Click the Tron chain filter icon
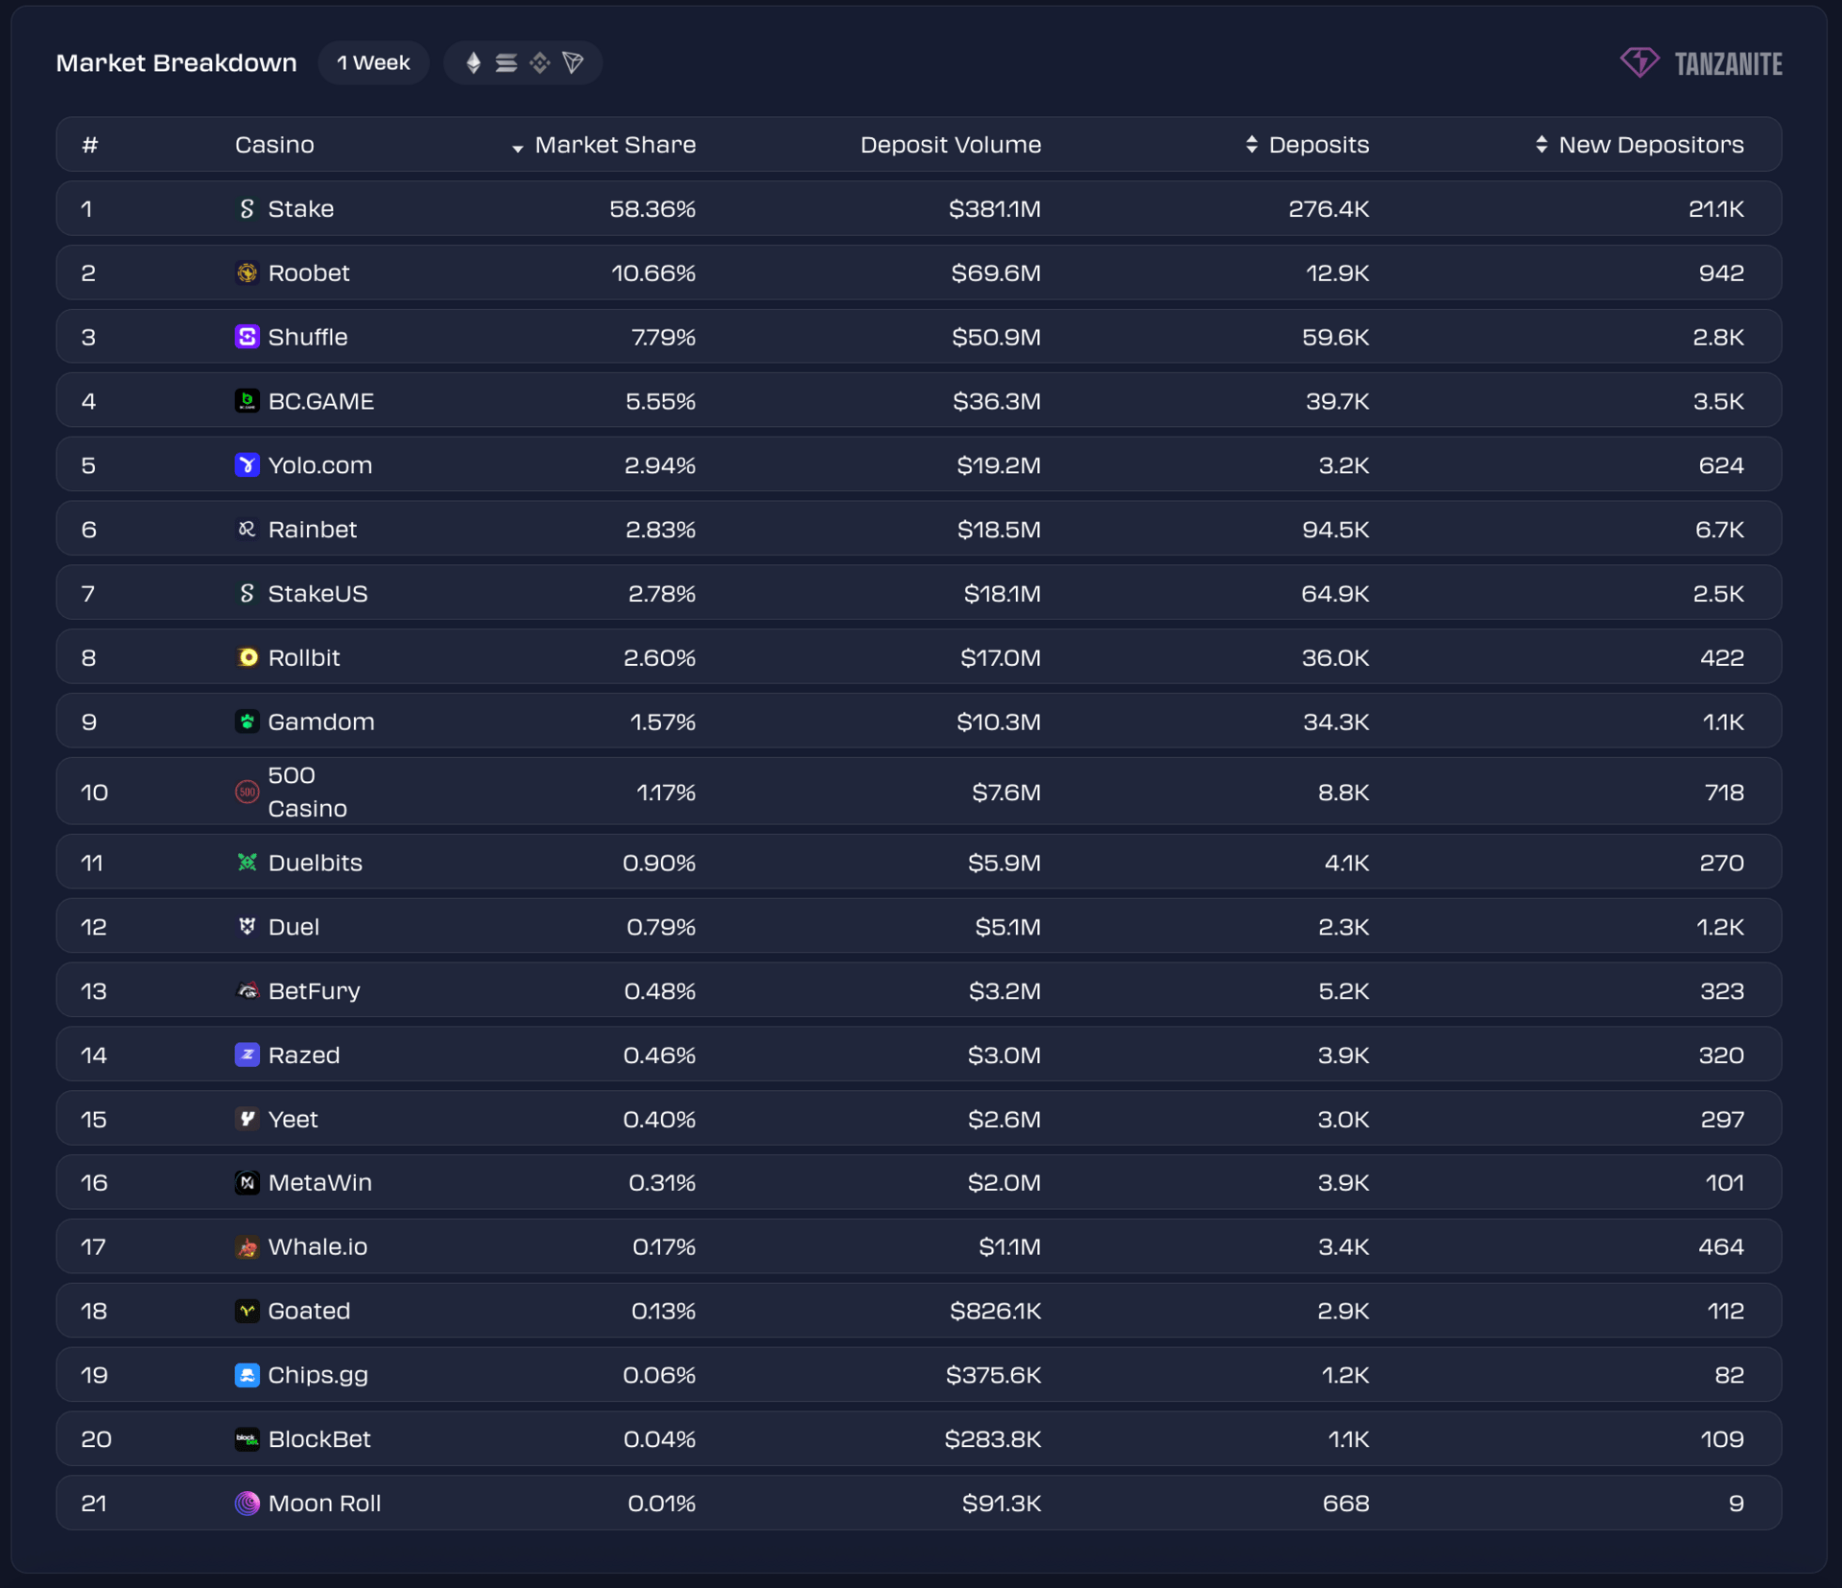Image resolution: width=1842 pixels, height=1588 pixels. 574,63
